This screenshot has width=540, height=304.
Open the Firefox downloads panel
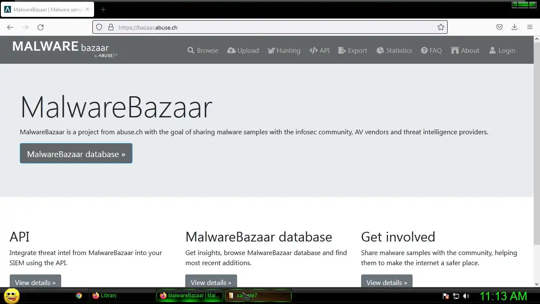pos(515,27)
